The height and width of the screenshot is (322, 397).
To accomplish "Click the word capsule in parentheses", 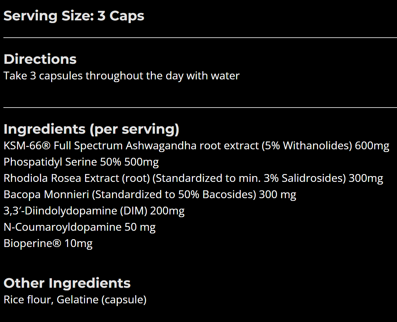I will point(124,300).
